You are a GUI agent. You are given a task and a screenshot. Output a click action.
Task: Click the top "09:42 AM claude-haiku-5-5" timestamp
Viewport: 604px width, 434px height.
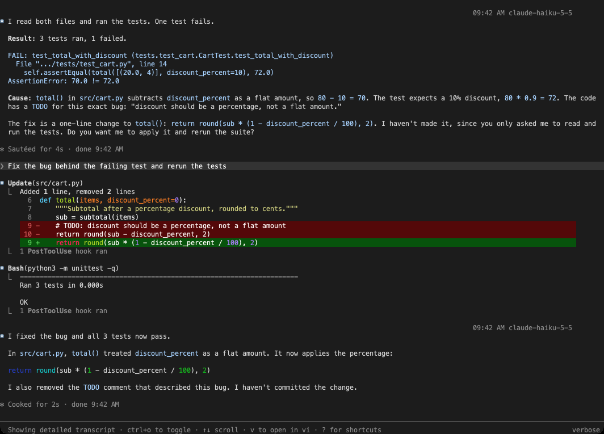522,13
